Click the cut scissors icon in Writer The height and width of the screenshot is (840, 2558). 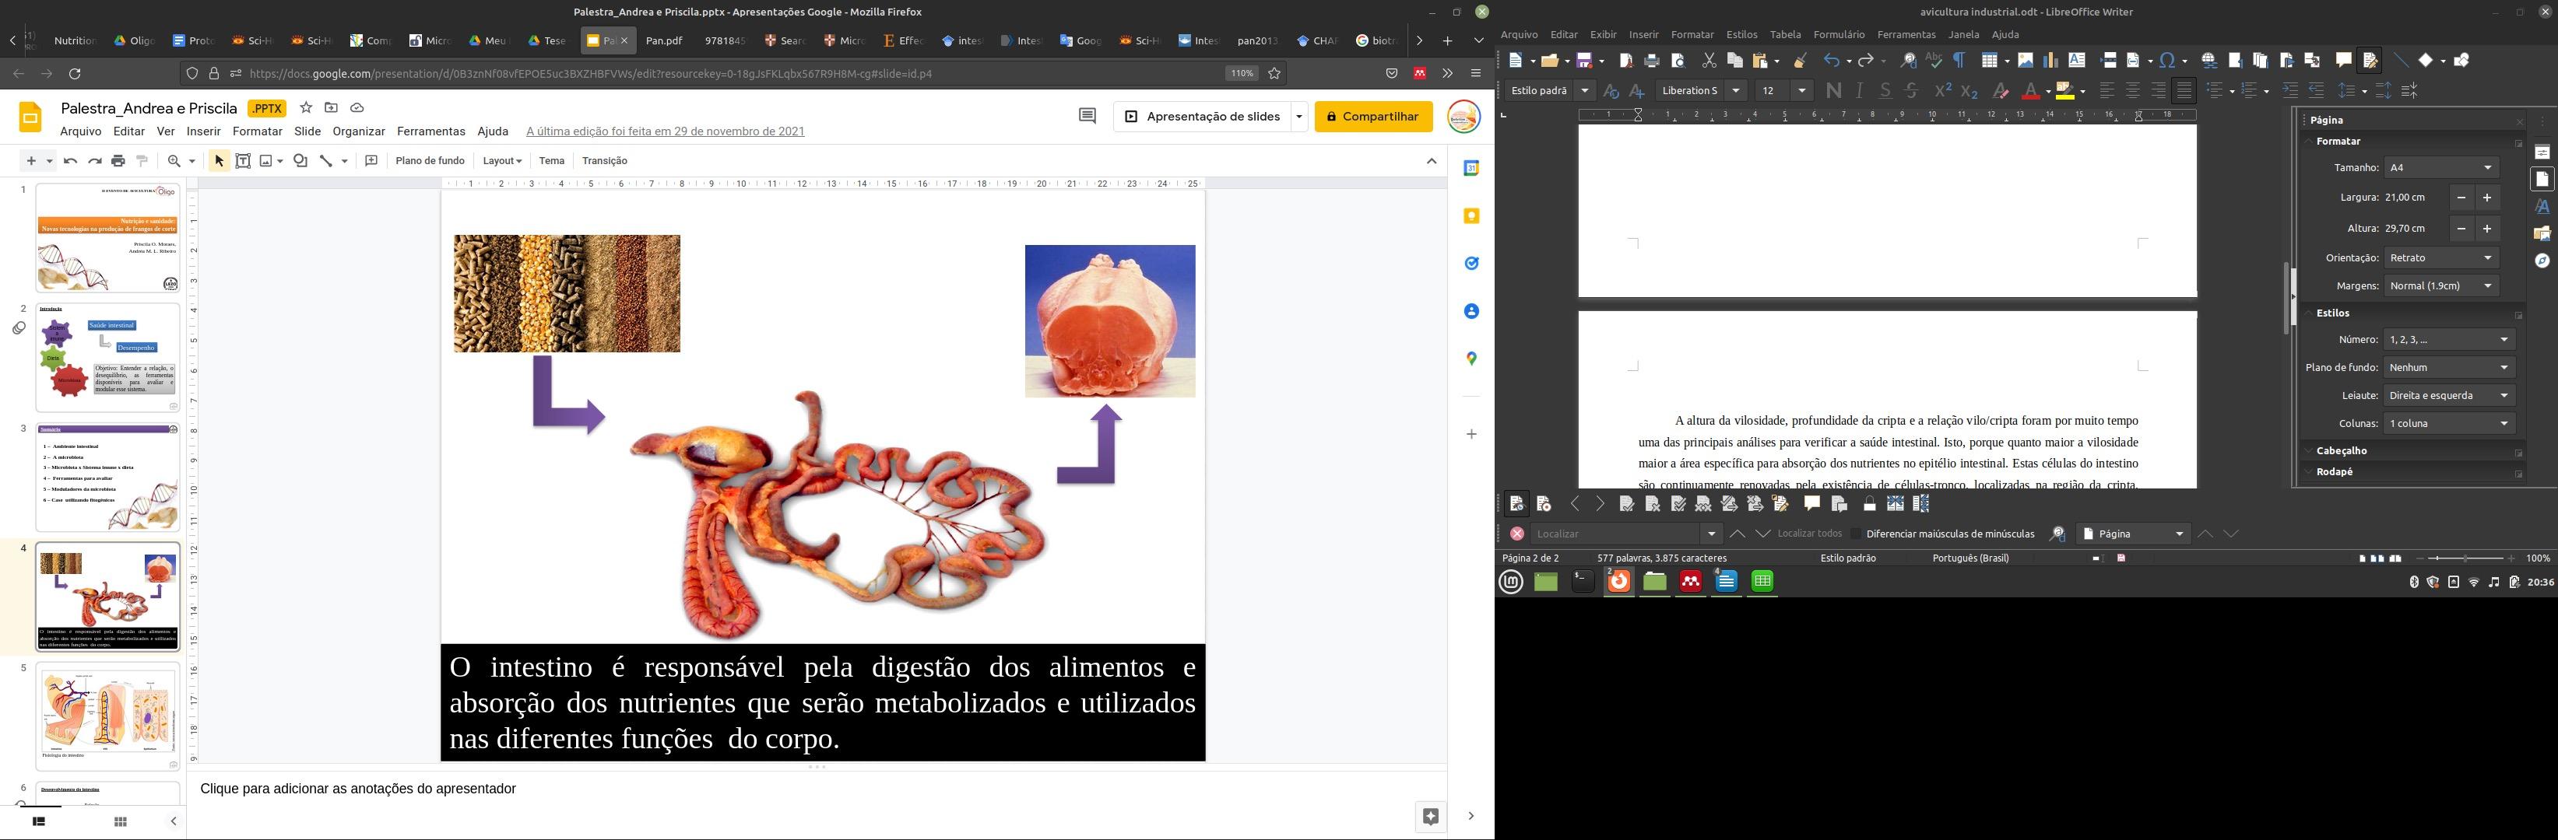pyautogui.click(x=1709, y=61)
